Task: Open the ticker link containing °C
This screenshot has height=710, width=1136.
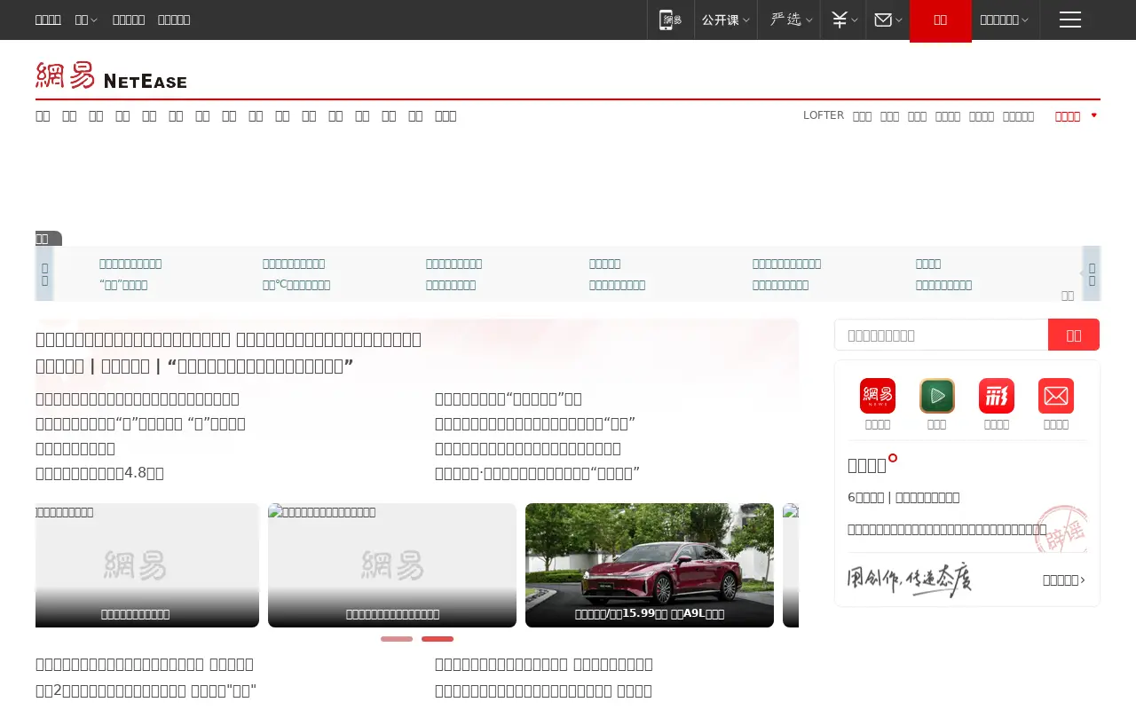Action: tap(296, 285)
